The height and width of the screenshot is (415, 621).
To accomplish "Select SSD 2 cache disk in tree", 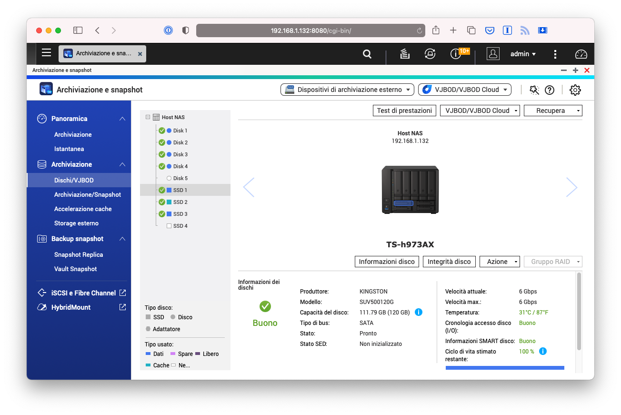I will [180, 202].
